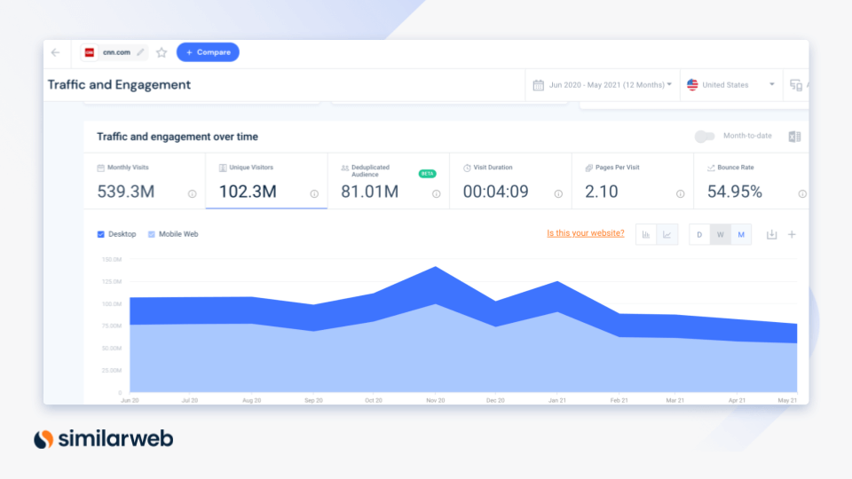Click the info icon in Monthly Visits
Screen dimensions: 852x479
point(192,193)
